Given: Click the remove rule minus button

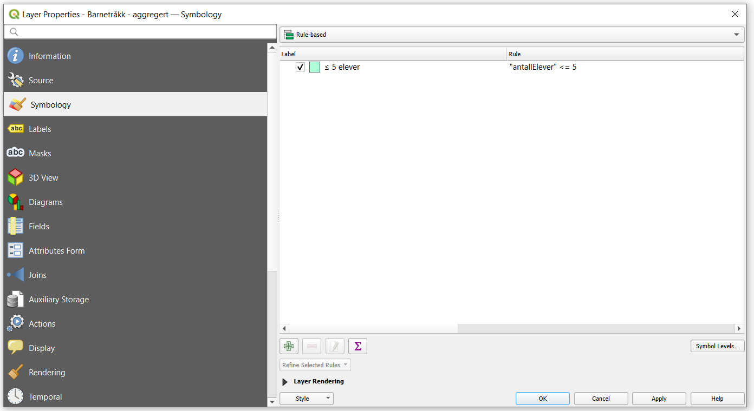Looking at the screenshot, I should [312, 346].
